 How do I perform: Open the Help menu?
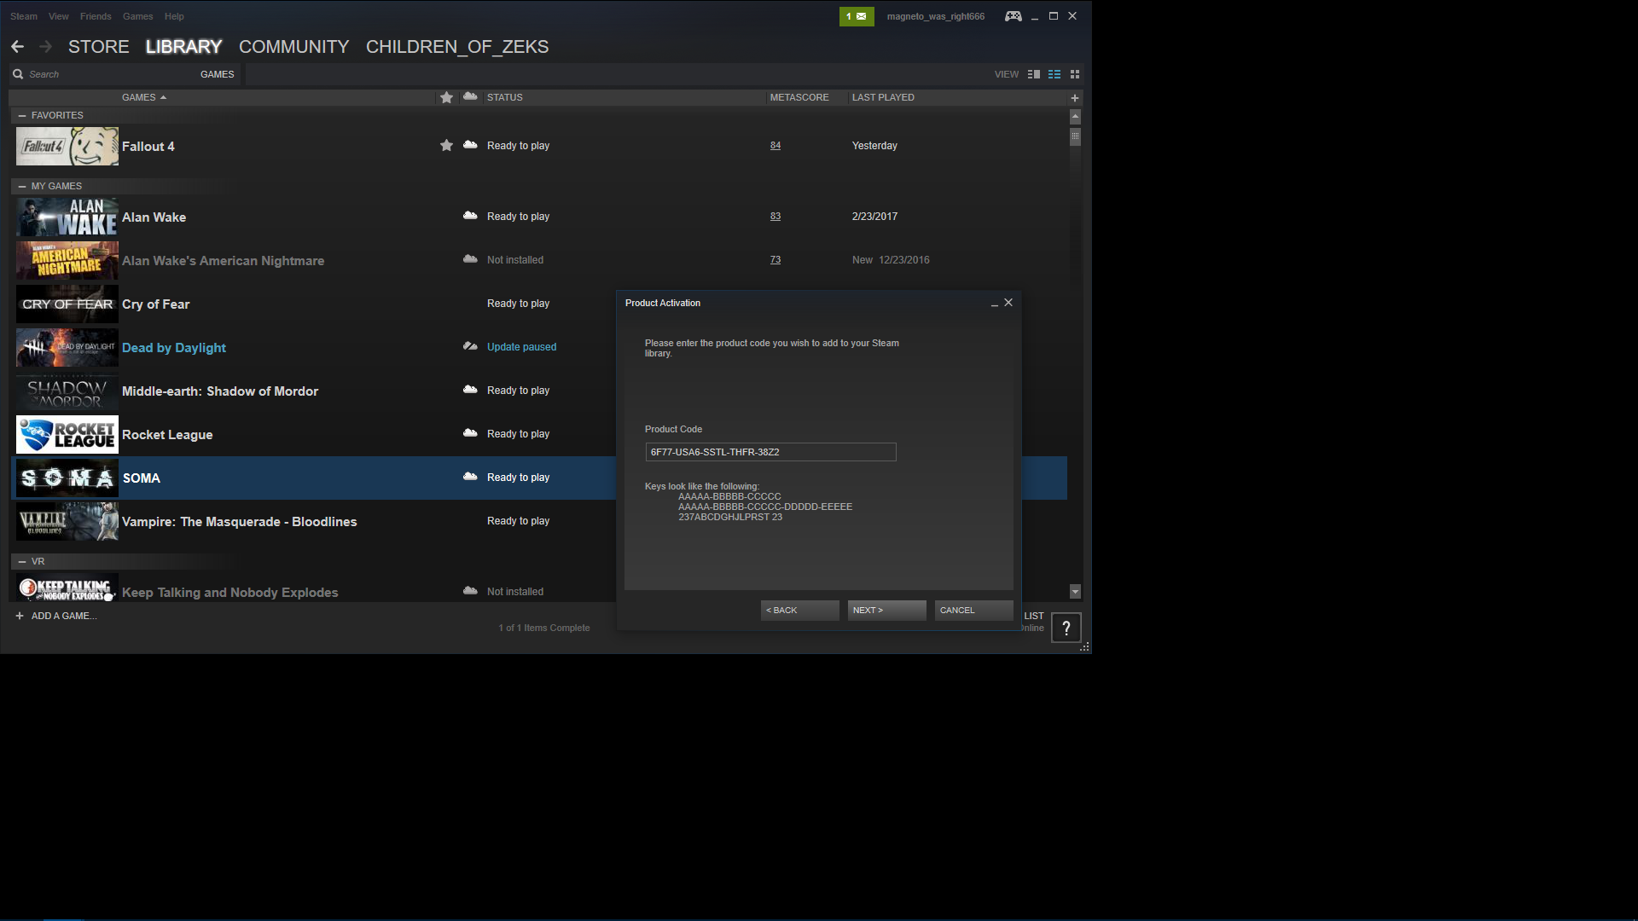174,16
